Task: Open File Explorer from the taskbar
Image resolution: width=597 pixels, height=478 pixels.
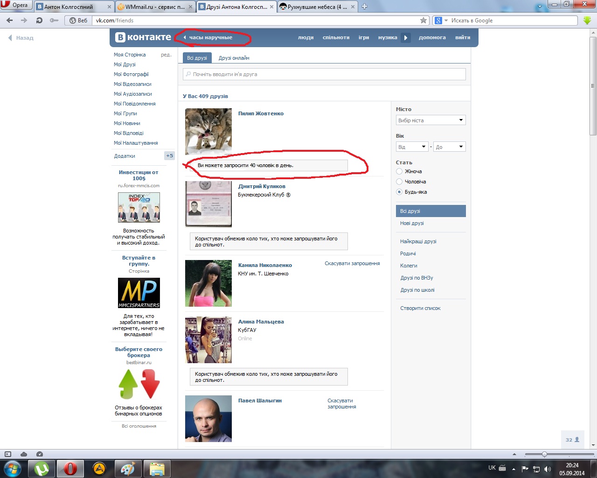Action: click(157, 469)
